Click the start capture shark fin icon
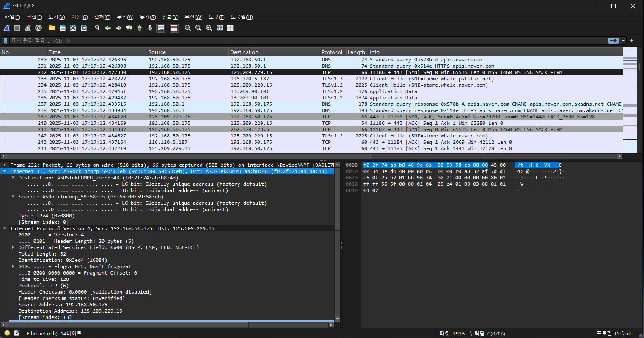This screenshot has width=644, height=338. tap(7, 28)
